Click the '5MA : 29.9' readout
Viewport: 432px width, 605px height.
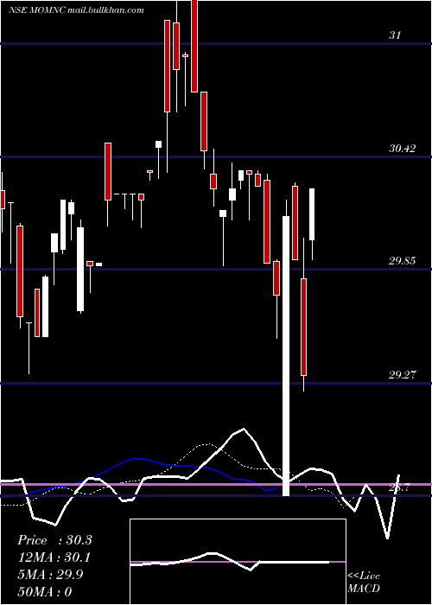tap(50, 575)
